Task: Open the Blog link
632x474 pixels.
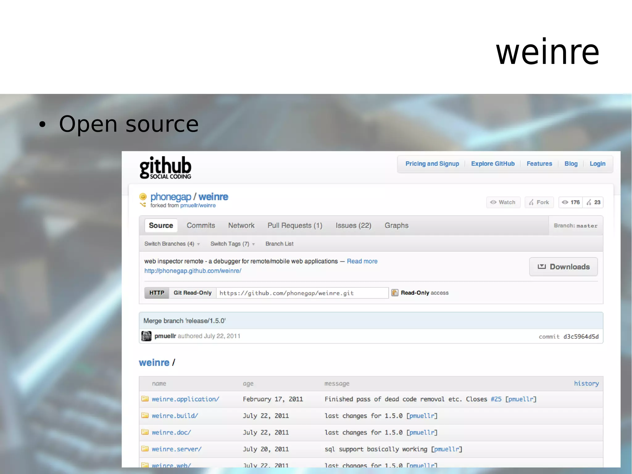Action: pyautogui.click(x=571, y=164)
